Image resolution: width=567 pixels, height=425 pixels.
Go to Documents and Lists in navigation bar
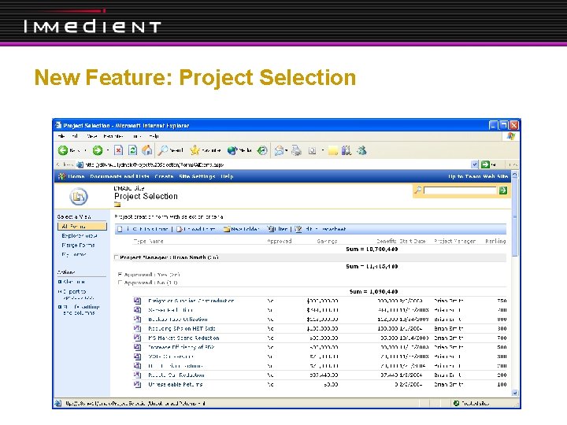tap(120, 176)
